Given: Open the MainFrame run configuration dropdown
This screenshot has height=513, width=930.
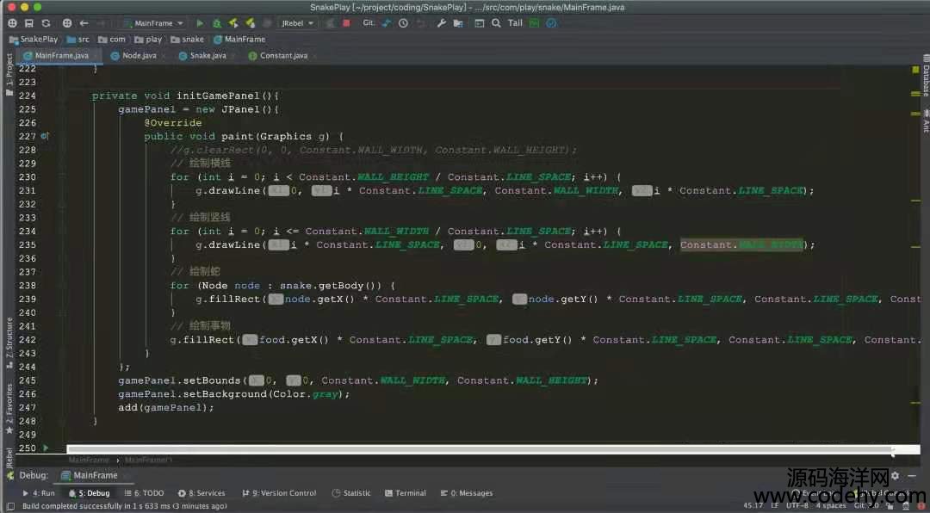Looking at the screenshot, I should (x=153, y=23).
